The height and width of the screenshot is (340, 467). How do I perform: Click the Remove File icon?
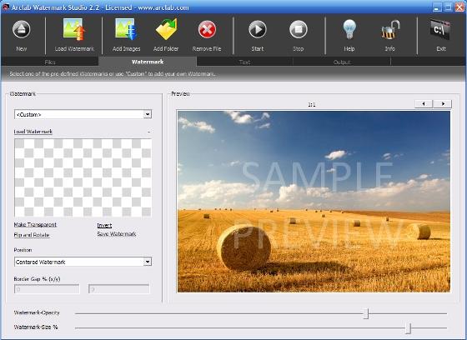point(207,29)
